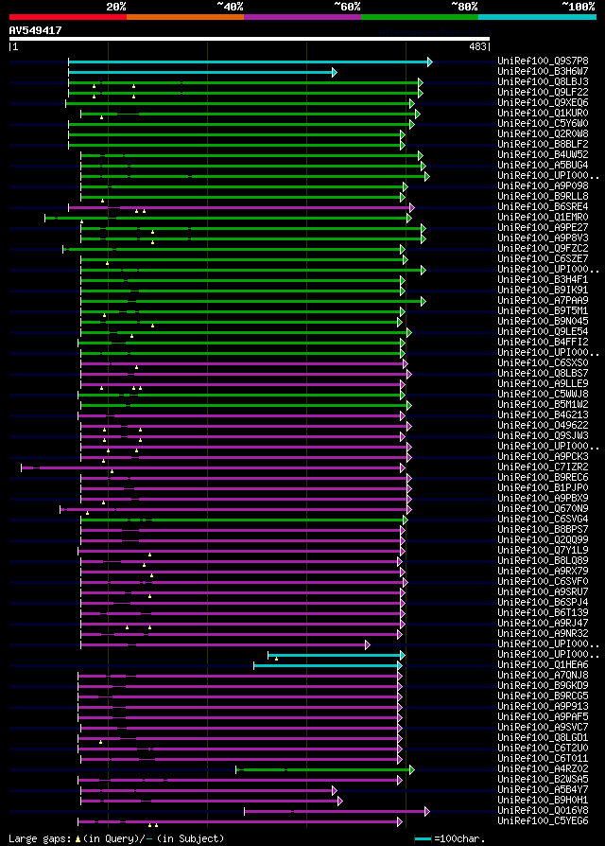The height and width of the screenshot is (846, 605).
Task: Click the AV549417 query name label
Action: click(36, 30)
